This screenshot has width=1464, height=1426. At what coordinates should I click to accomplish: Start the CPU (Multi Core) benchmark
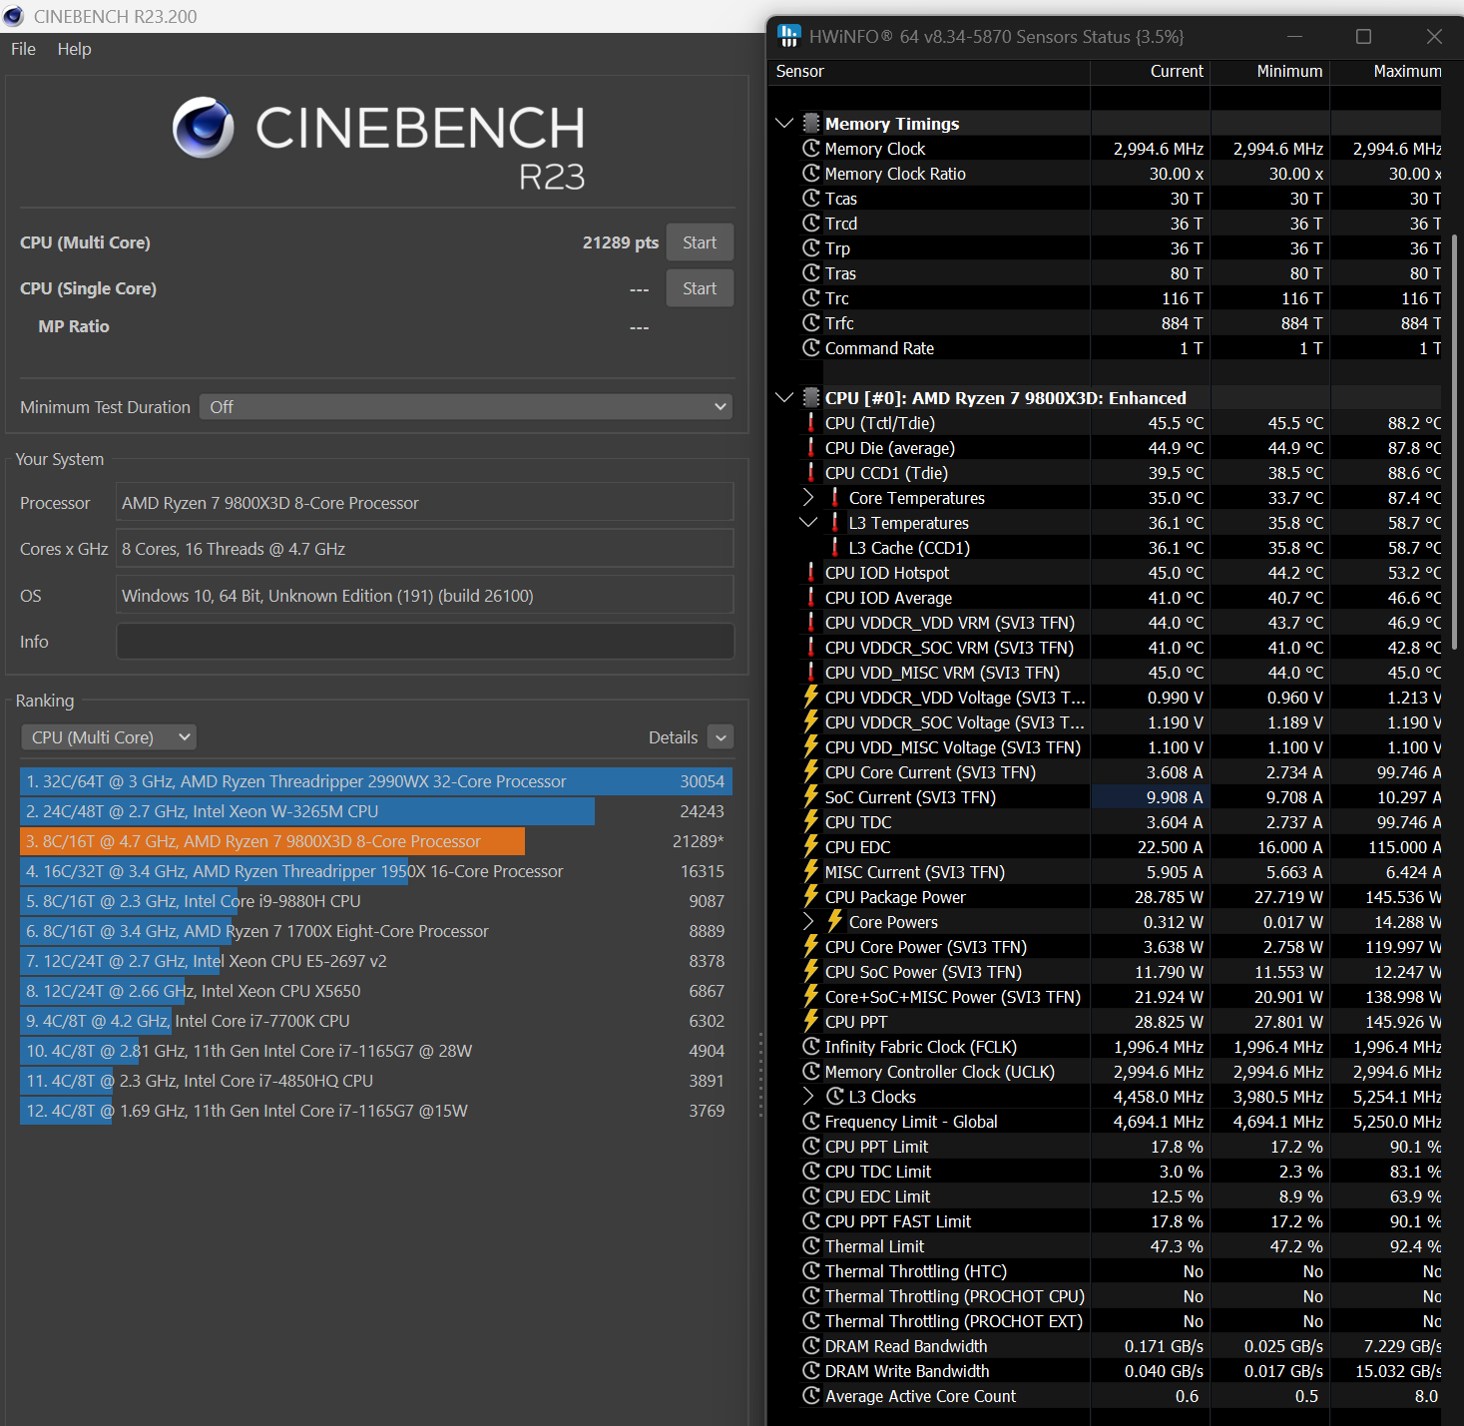[700, 242]
